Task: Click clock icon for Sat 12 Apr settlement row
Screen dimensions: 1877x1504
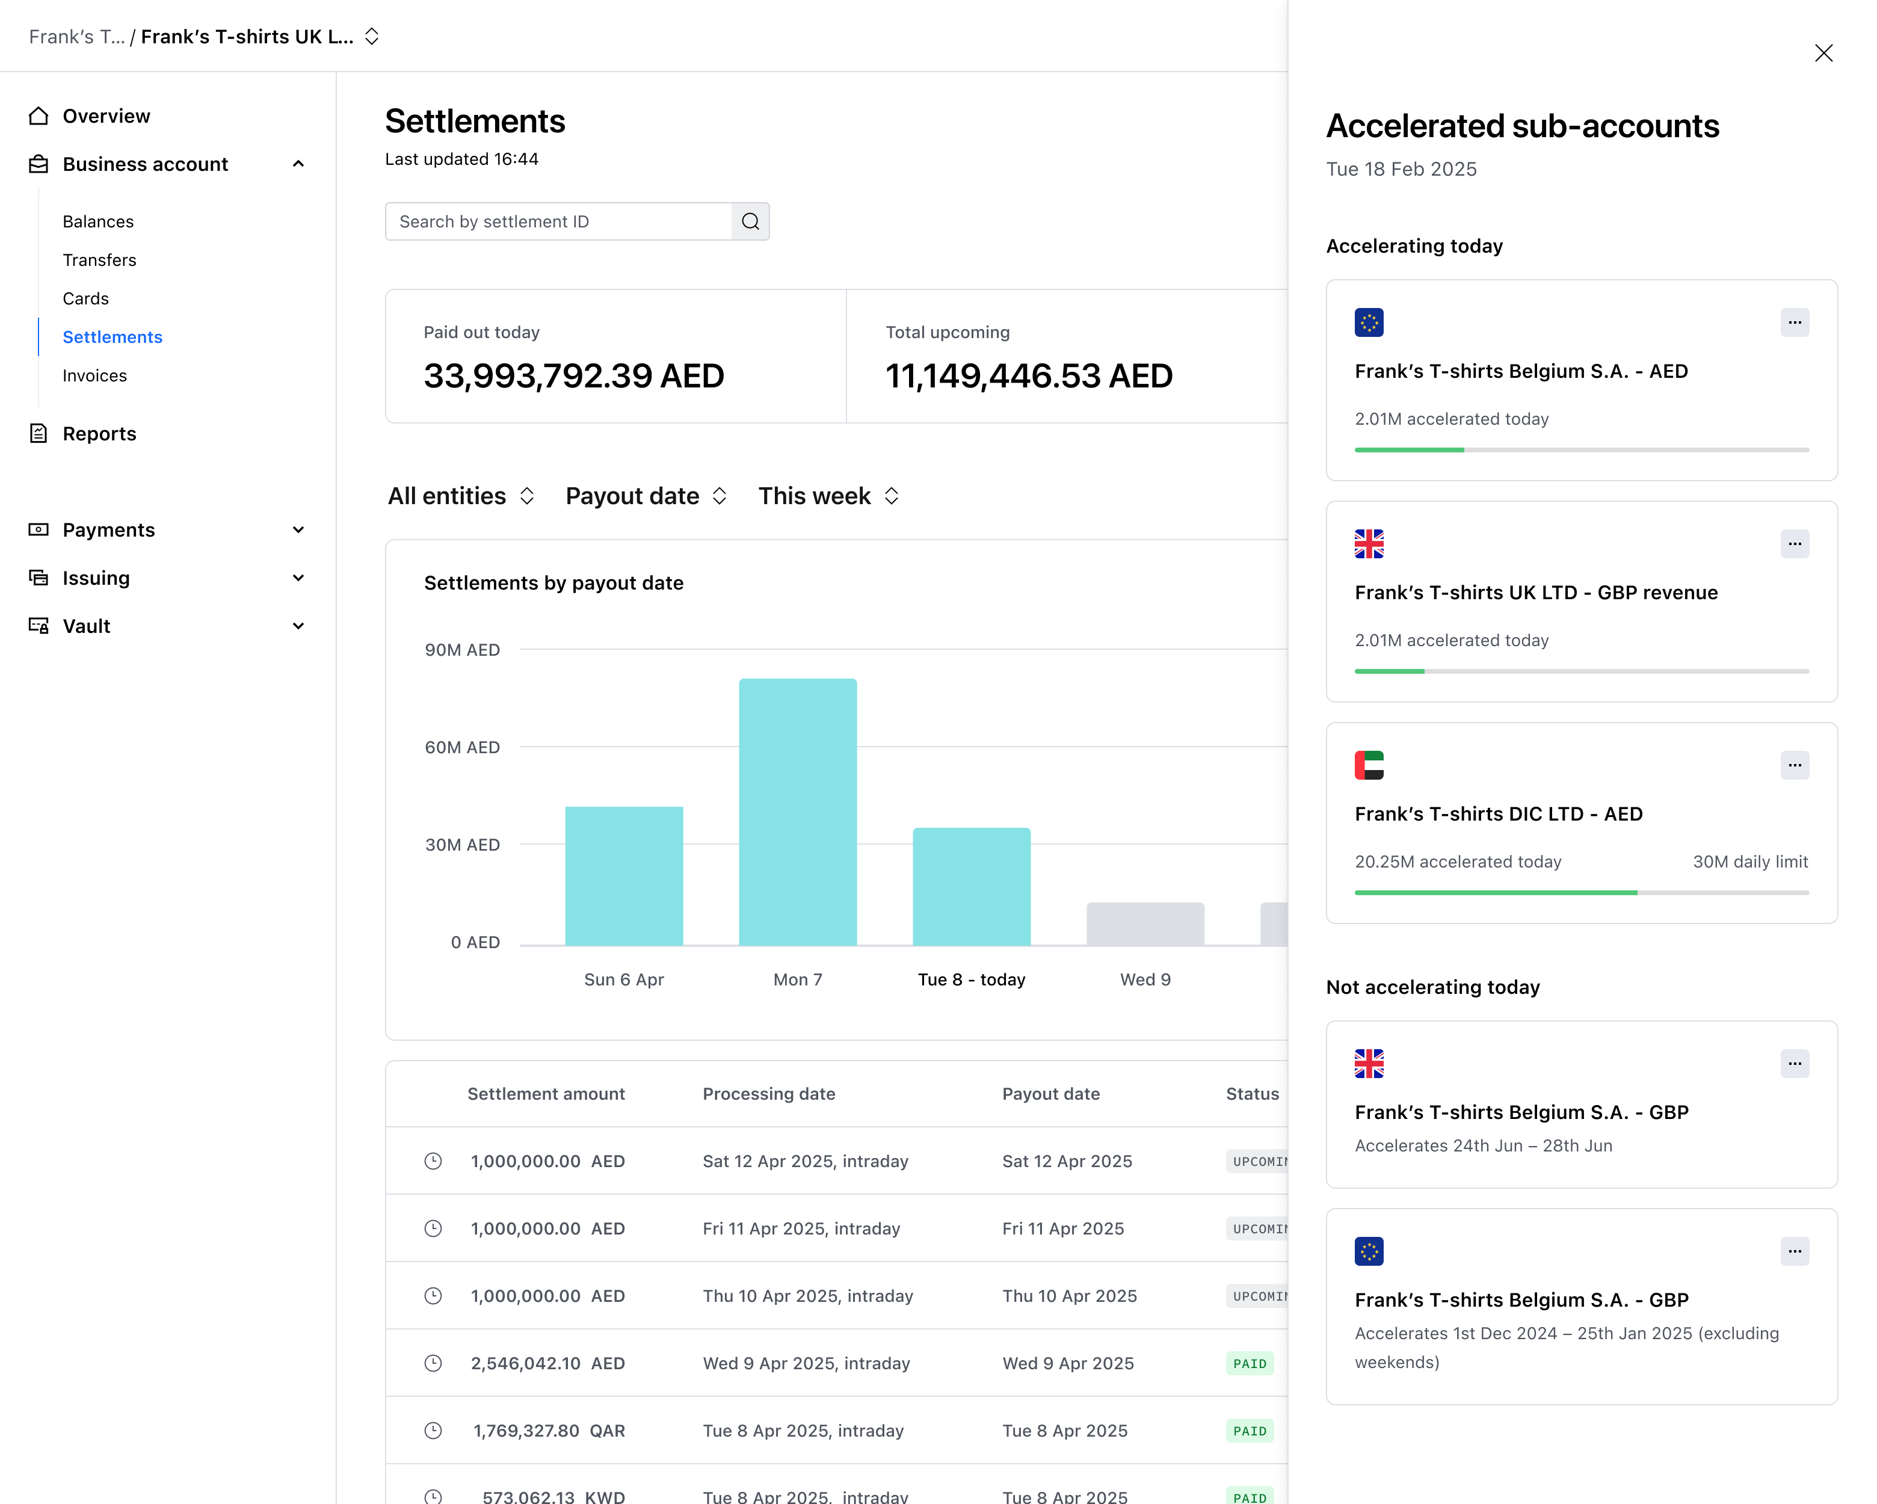Action: coord(433,1161)
